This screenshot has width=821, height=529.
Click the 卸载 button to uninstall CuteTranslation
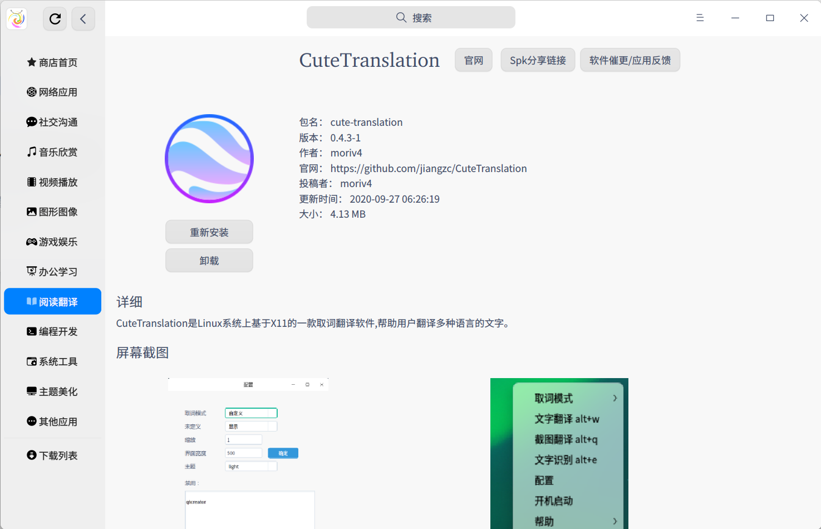tap(209, 260)
